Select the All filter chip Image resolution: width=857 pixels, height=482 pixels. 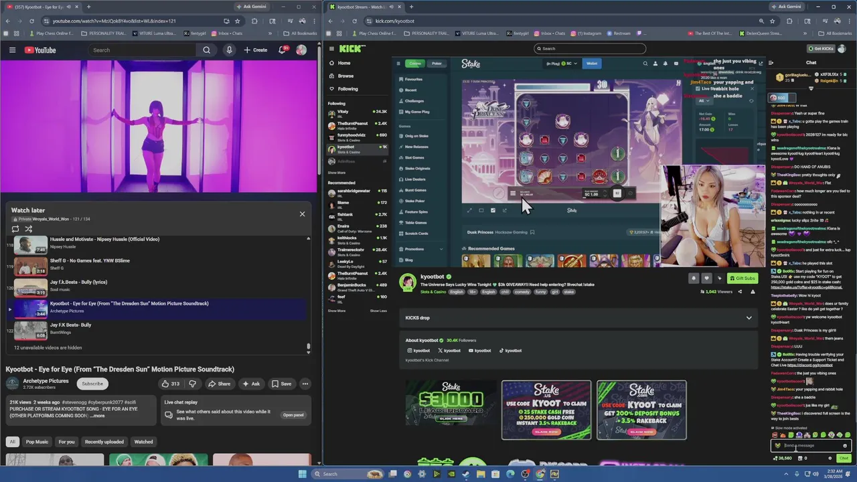(x=12, y=442)
